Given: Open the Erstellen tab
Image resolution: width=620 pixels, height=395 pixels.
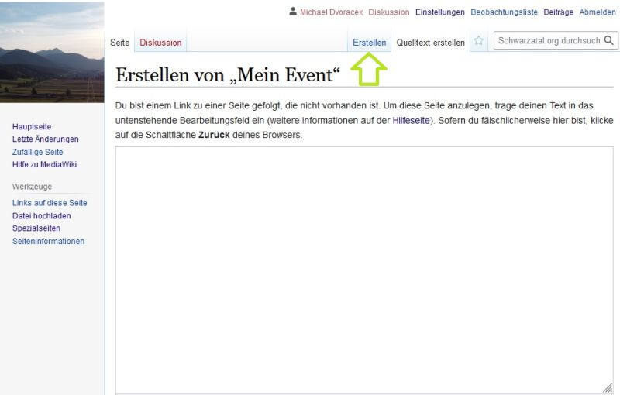Looking at the screenshot, I should (369, 43).
